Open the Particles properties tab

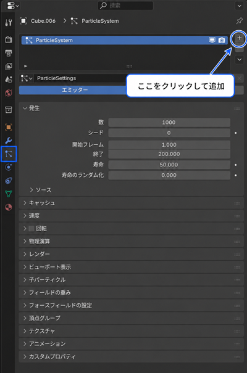click(x=9, y=154)
